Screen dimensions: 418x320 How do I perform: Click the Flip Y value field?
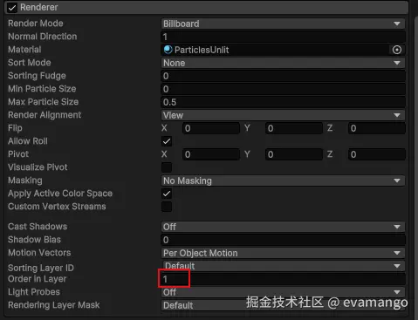294,128
